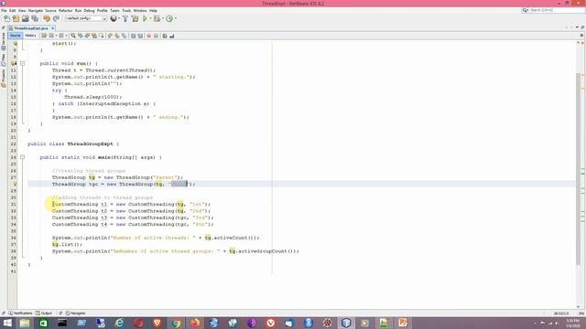
Task: Click the Toggle Bookmark icon in editor toolbar
Action: (124, 36)
